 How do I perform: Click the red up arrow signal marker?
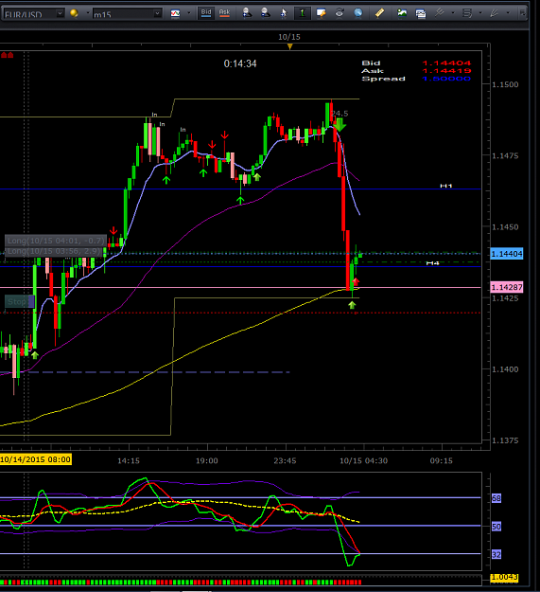click(356, 281)
